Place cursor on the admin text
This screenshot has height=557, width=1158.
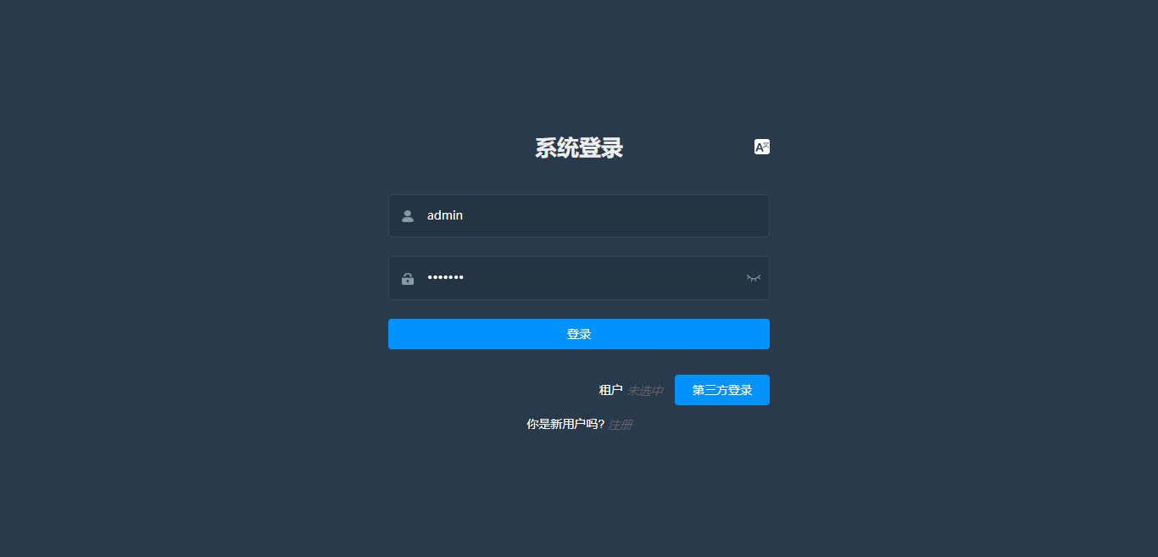pos(445,215)
